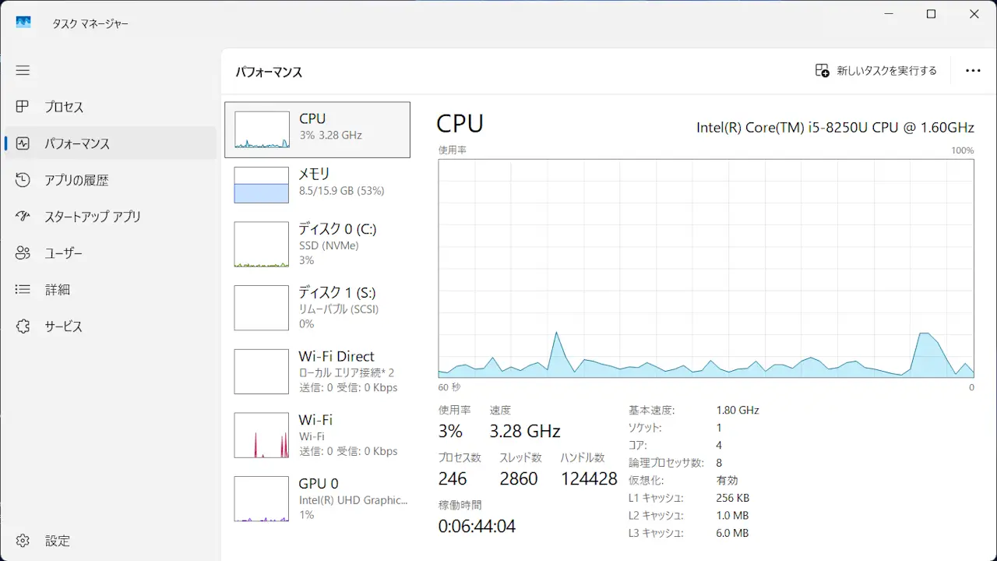Click the Performance (パフォーマンス) sidebar icon

click(23, 143)
